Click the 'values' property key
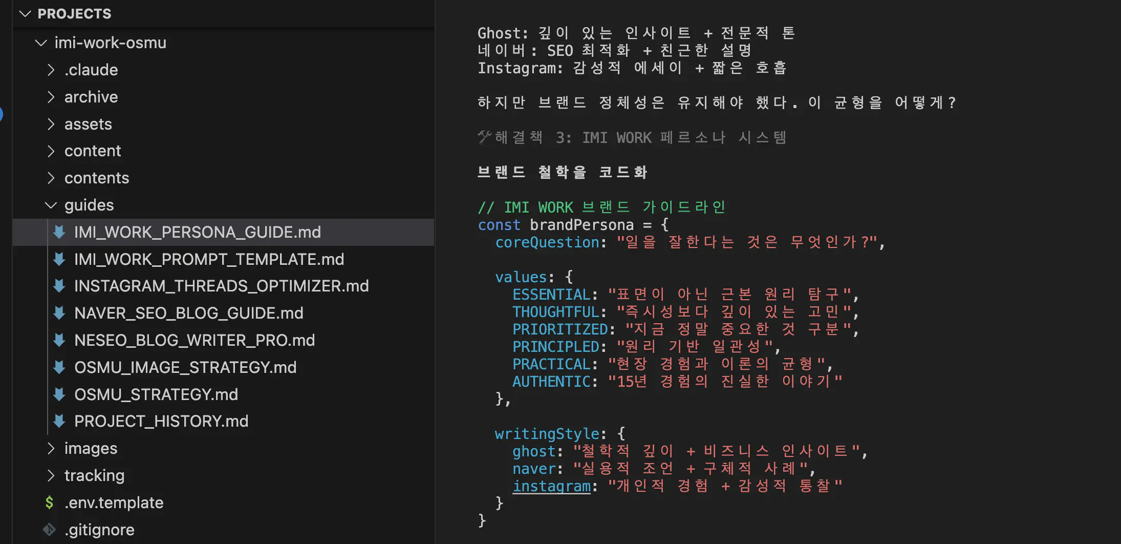Screen dimensions: 1121x544 point(521,277)
